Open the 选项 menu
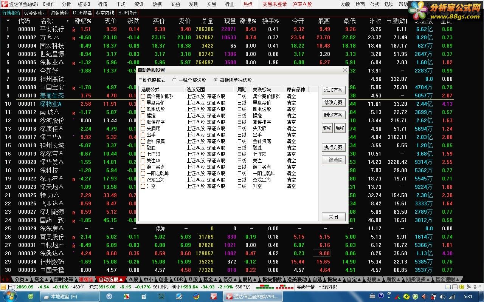The width and height of the screenshot is (484, 302). click(389, 4)
